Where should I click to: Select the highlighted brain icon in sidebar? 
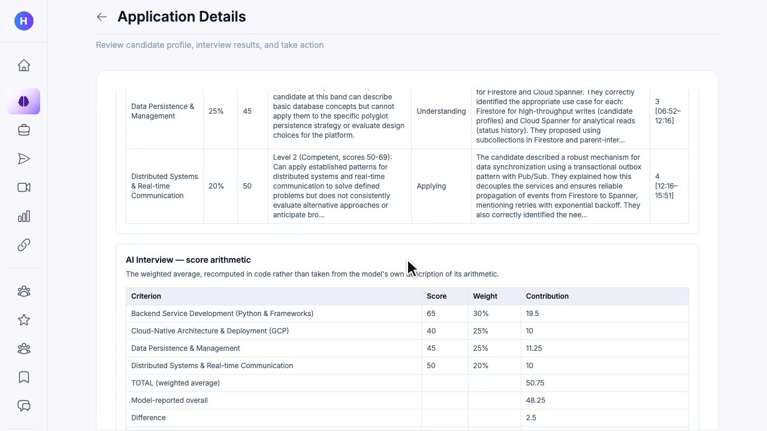tap(24, 102)
